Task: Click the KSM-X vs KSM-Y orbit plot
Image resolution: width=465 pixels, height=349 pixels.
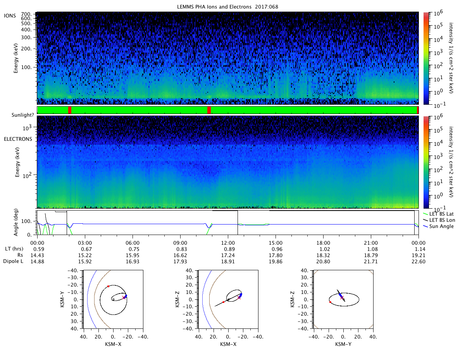Action: (113, 299)
